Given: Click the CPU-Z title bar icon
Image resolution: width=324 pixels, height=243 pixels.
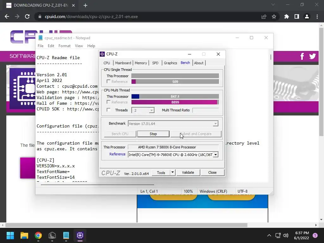Looking at the screenshot, I should tap(102, 54).
